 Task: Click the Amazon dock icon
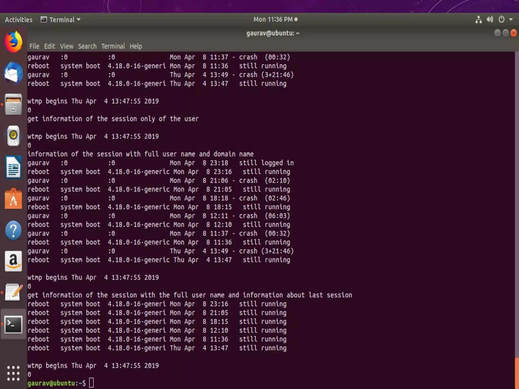(13, 261)
